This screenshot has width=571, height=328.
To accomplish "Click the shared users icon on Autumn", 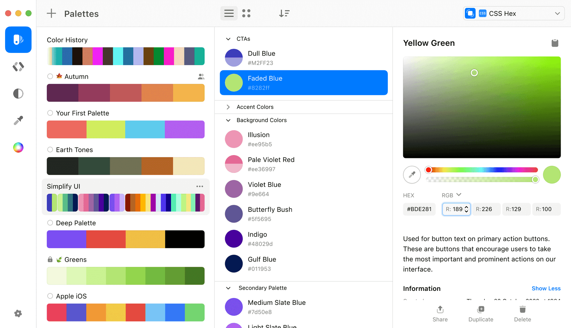I will 201,77.
